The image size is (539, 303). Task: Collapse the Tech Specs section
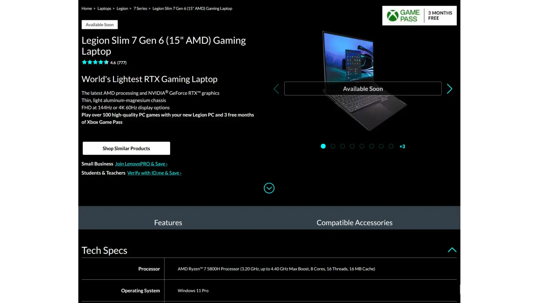[452, 250]
